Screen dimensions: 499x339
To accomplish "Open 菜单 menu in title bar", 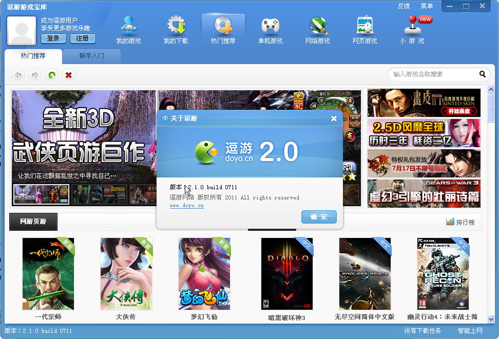I will pos(427,6).
